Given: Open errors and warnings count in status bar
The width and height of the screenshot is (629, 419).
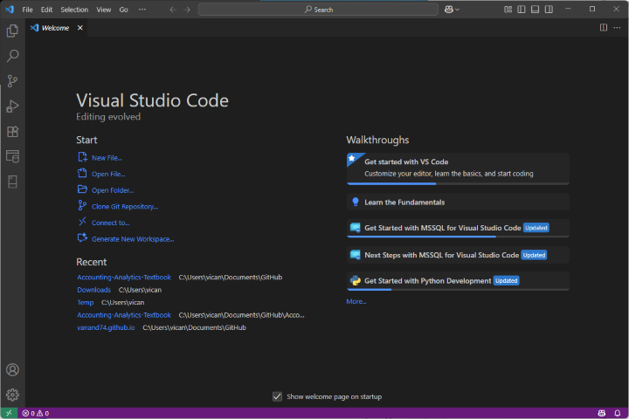Looking at the screenshot, I should [x=35, y=413].
